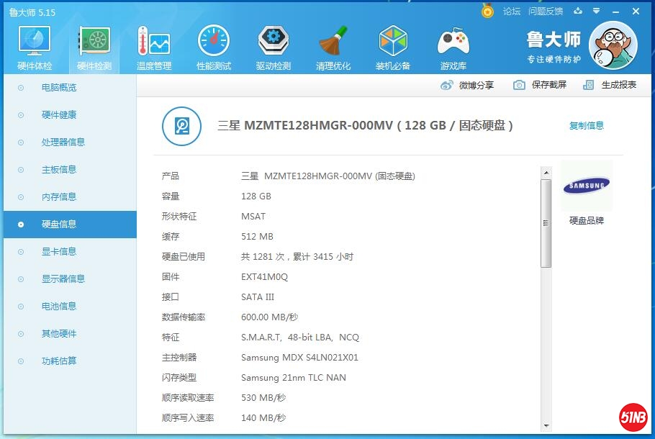This screenshot has height=439, width=655.
Task: Open 问题反馈 feedback link
Action: (546, 12)
